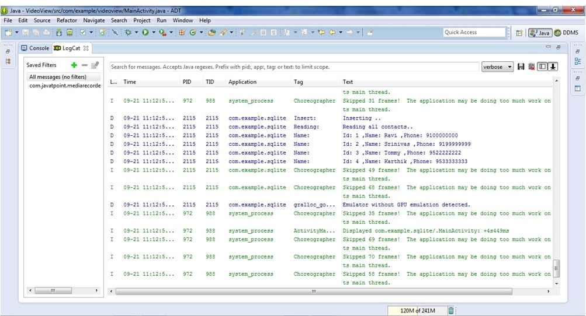Screen dimensions: 586x316
Task: Open the Navigate menu
Action: [x=94, y=20]
